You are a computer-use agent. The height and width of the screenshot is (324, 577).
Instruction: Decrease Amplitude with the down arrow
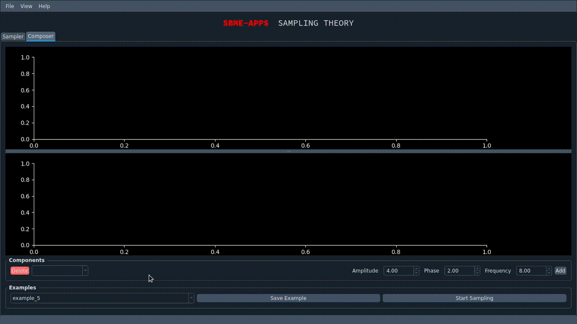pyautogui.click(x=416, y=273)
